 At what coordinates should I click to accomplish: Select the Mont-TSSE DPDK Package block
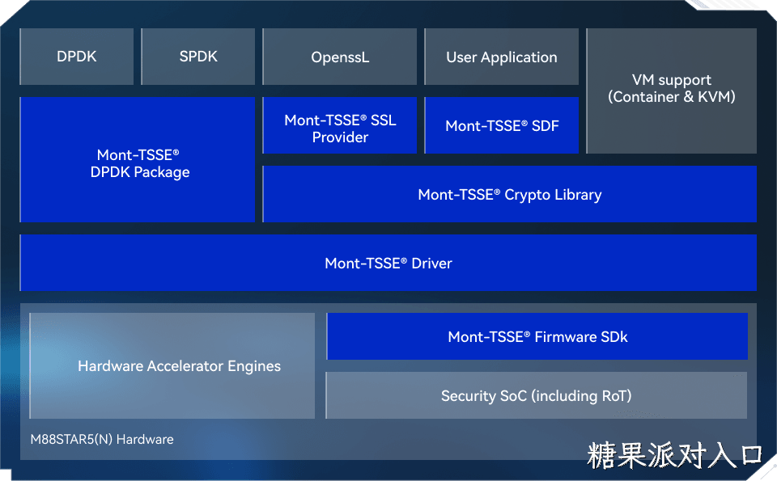[138, 159]
